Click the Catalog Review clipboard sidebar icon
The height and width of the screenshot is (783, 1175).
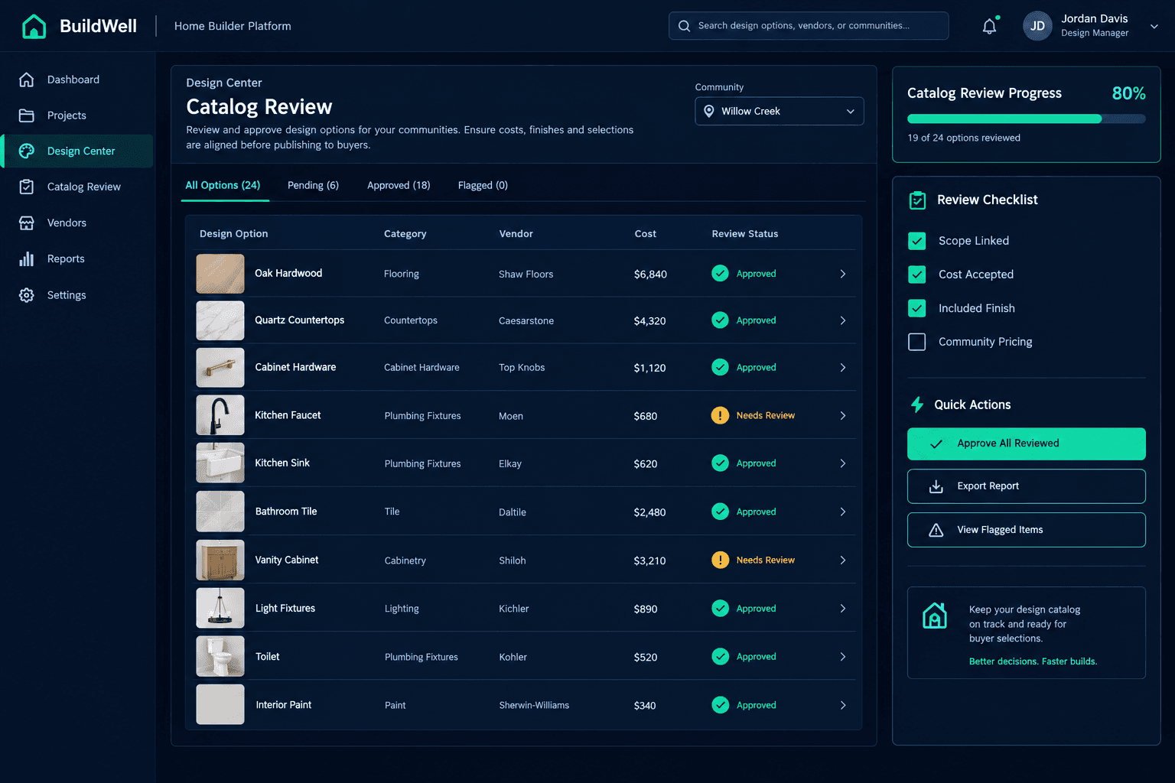[x=27, y=187]
